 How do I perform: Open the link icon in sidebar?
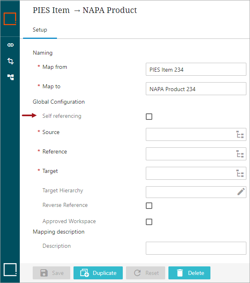(11, 45)
